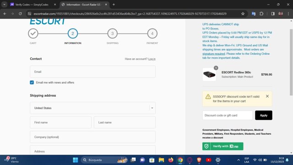Open Brave browser from taskbar
The height and width of the screenshot is (165, 293).
pyautogui.click(x=199, y=160)
